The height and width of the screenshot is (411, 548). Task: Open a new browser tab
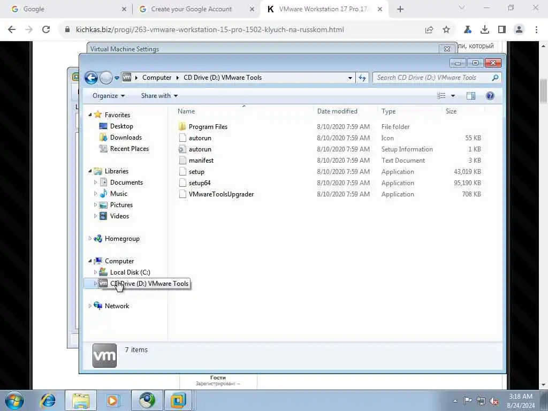(x=400, y=9)
